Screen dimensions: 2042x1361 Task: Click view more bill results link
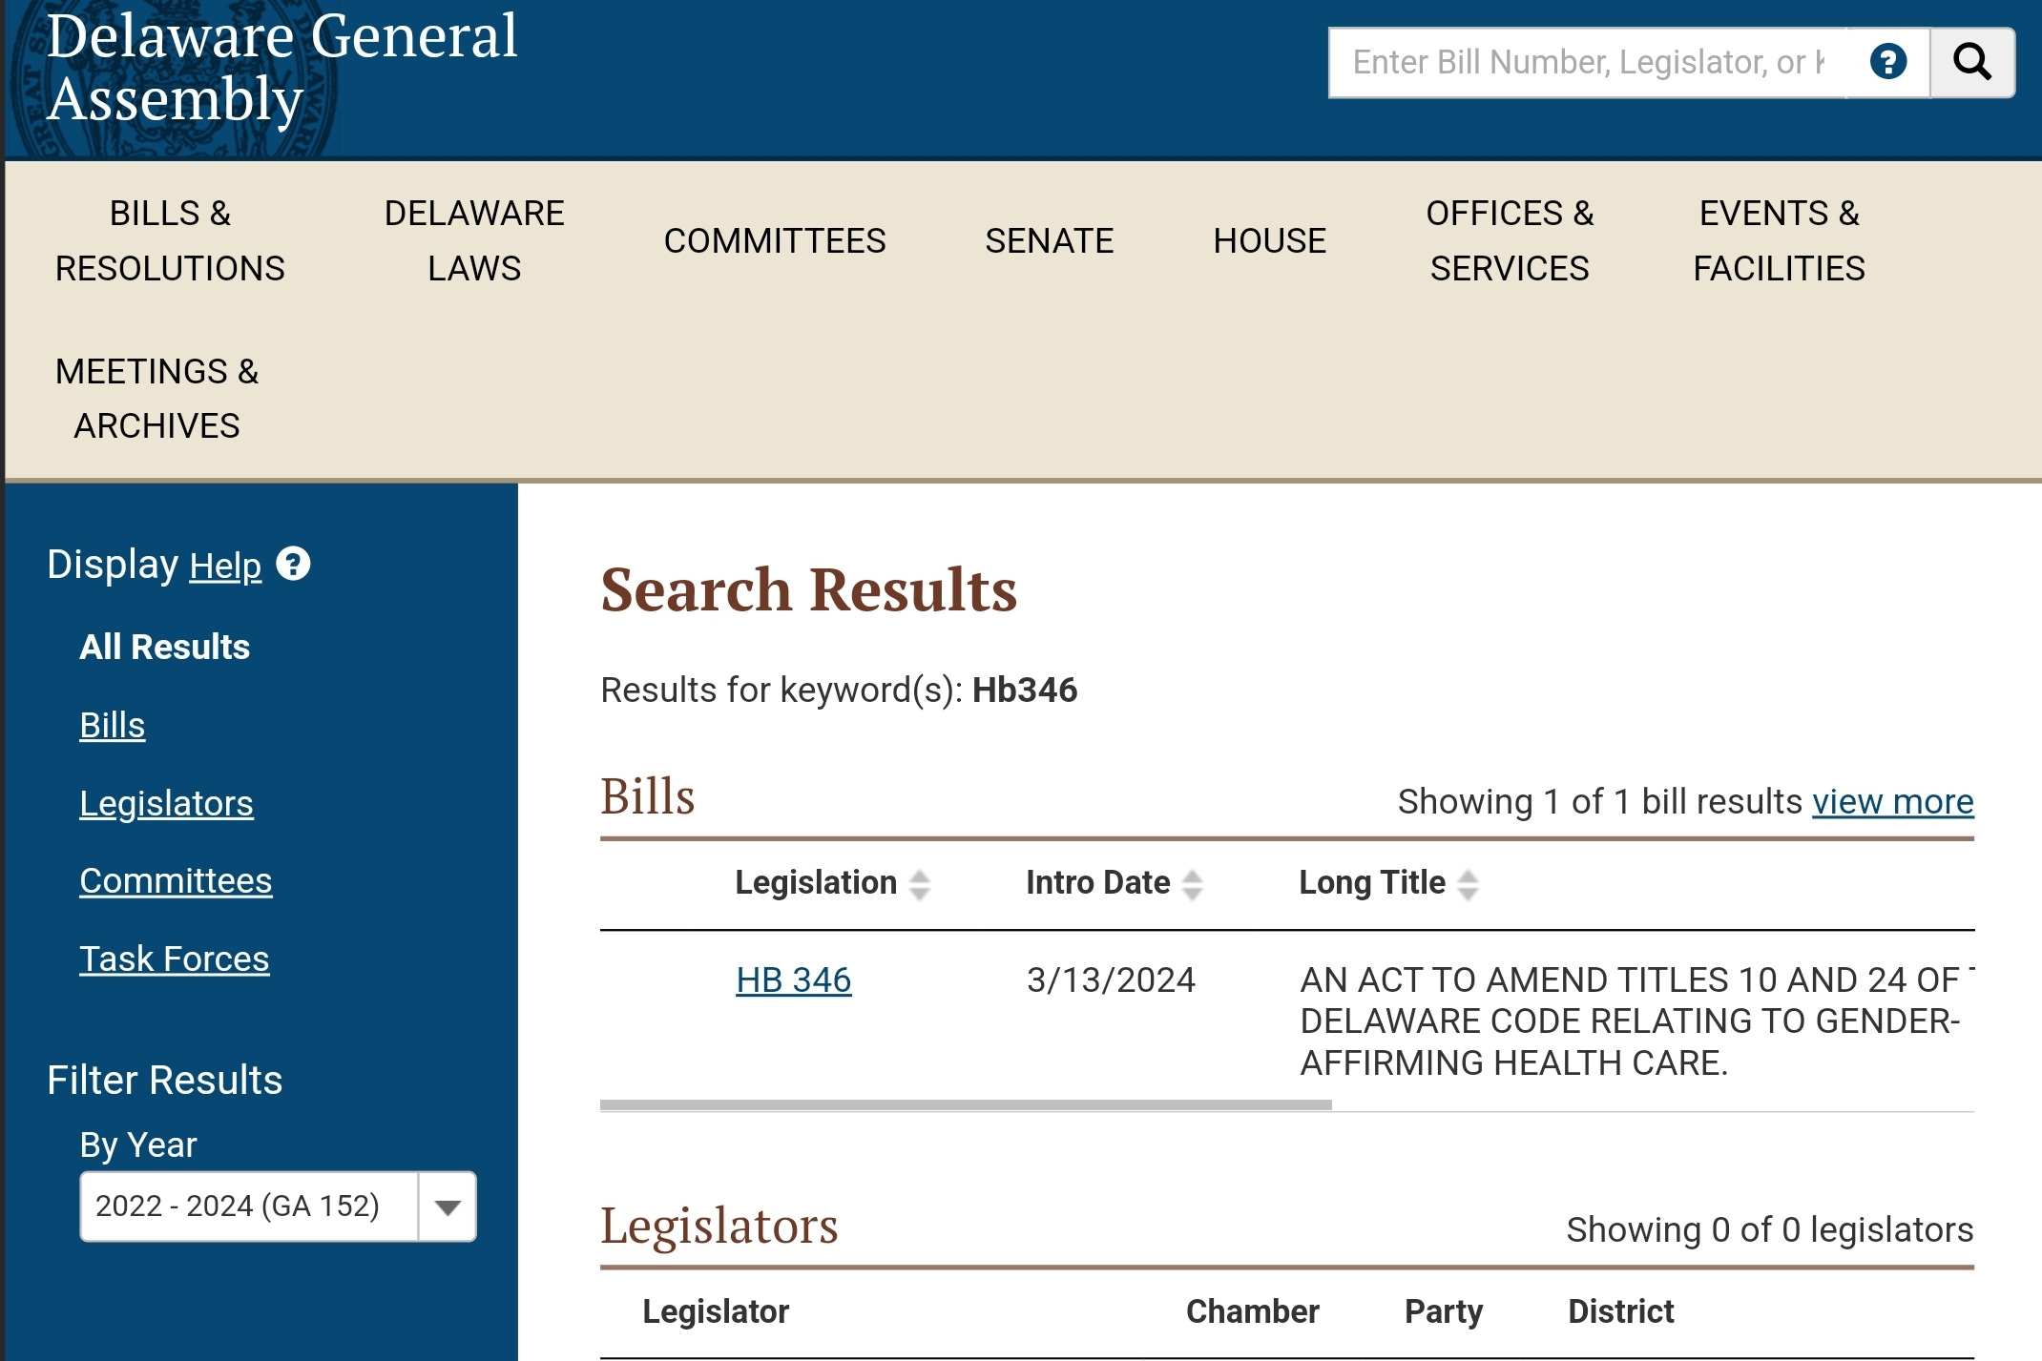tap(1893, 802)
